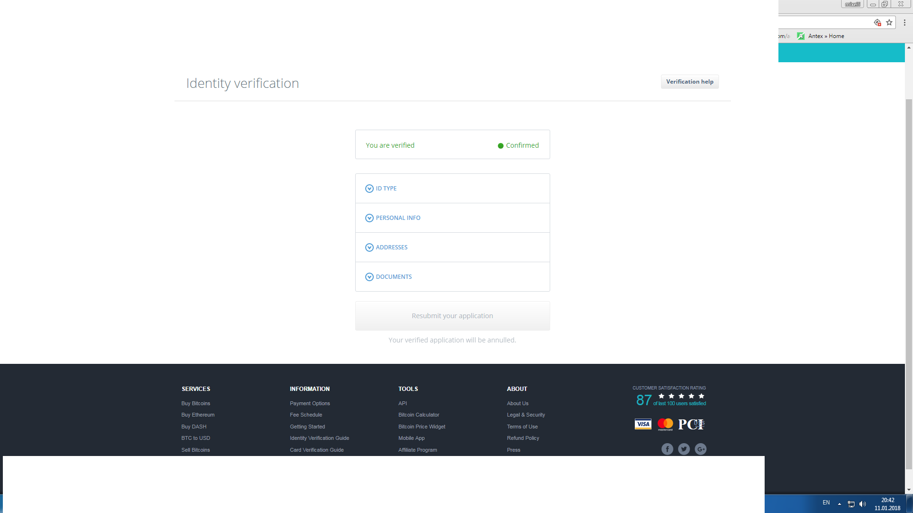Click the Antex bookmark favicon
913x513 pixels.
point(801,36)
